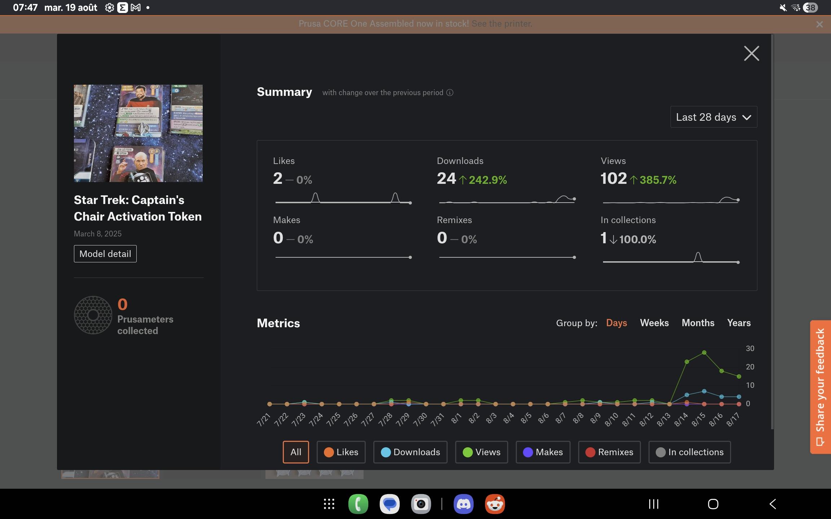Toggle the Remixes series filter
Viewport: 831px width, 519px height.
point(609,452)
